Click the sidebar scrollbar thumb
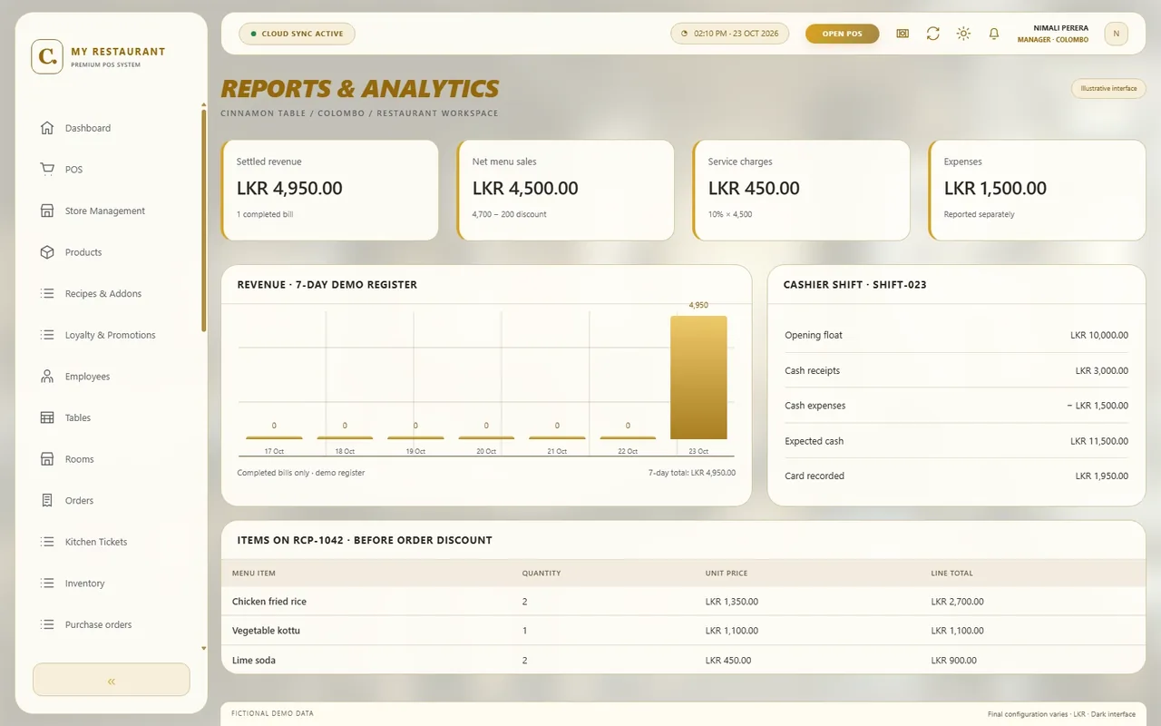 [x=203, y=220]
